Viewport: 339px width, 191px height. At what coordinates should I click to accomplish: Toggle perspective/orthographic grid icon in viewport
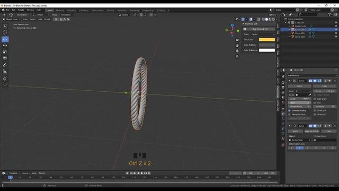point(237,56)
